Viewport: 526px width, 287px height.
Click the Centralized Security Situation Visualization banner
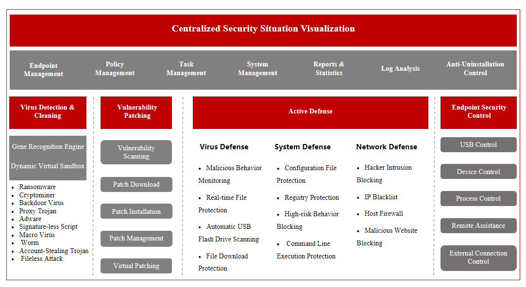(263, 30)
